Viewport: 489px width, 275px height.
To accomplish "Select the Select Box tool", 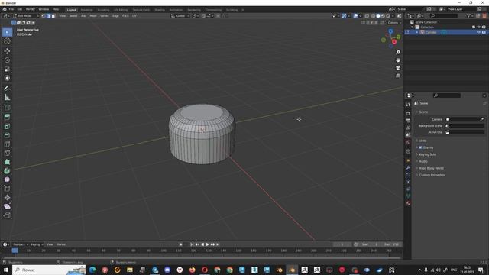I will (7, 32).
